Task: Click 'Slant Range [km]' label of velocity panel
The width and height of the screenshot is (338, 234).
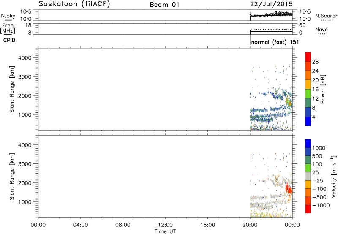Action: [12, 177]
